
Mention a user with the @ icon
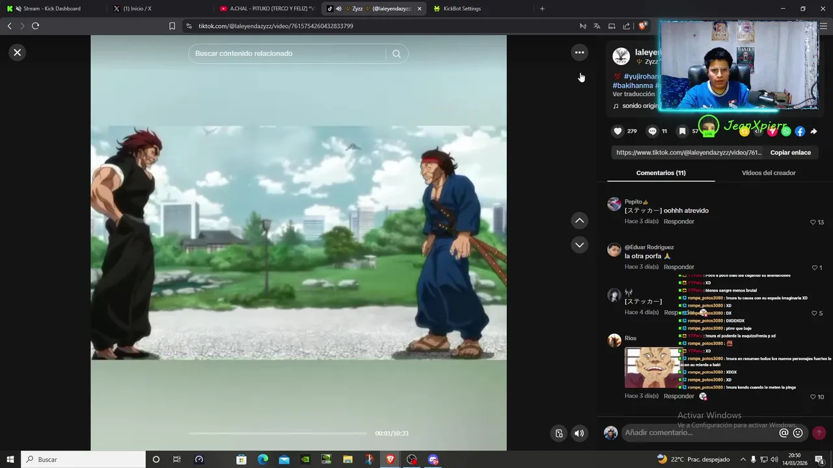[x=784, y=433]
